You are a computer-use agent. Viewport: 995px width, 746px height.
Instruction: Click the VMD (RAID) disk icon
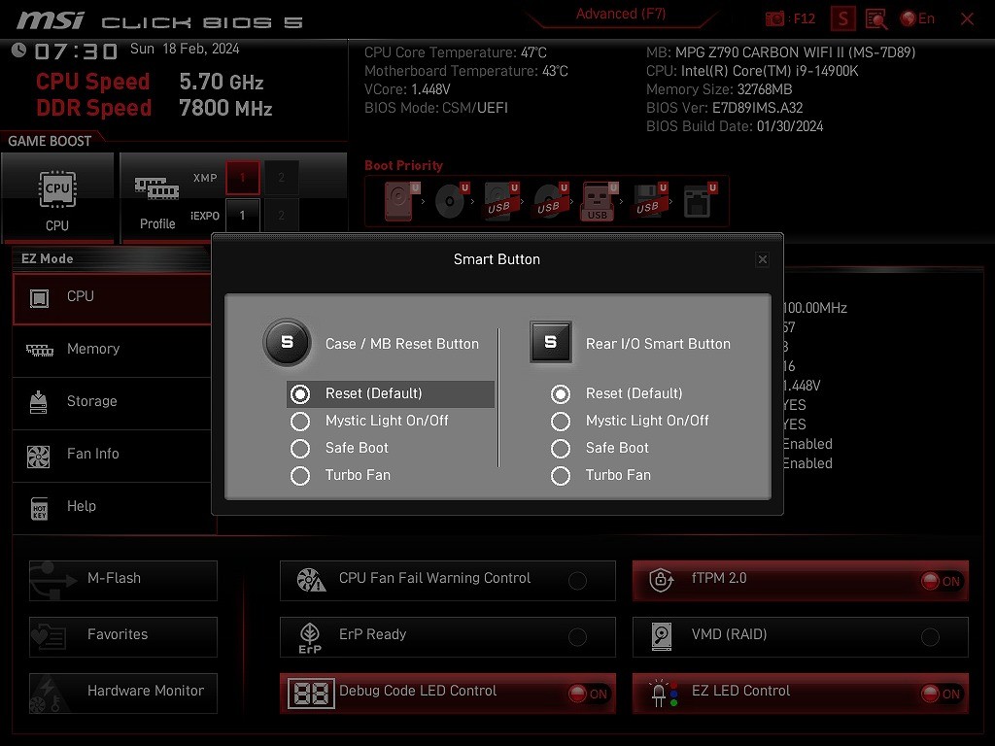click(x=661, y=636)
